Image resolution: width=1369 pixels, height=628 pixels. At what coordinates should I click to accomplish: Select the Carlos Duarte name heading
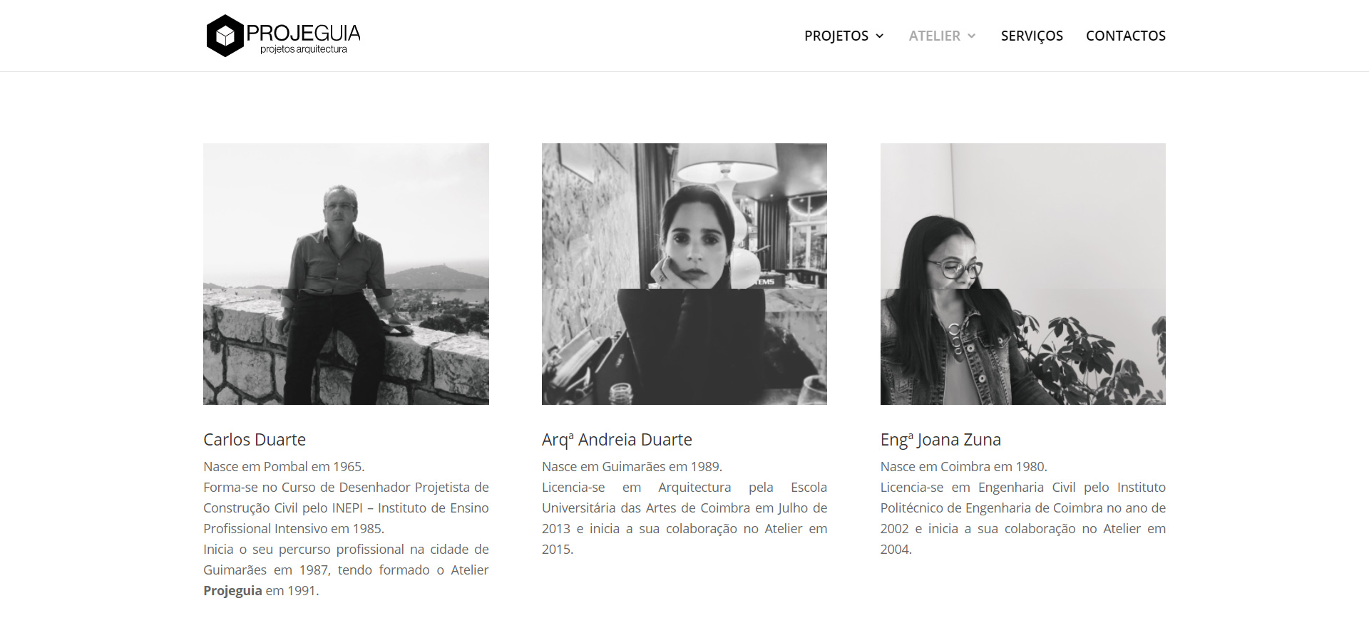click(x=255, y=440)
